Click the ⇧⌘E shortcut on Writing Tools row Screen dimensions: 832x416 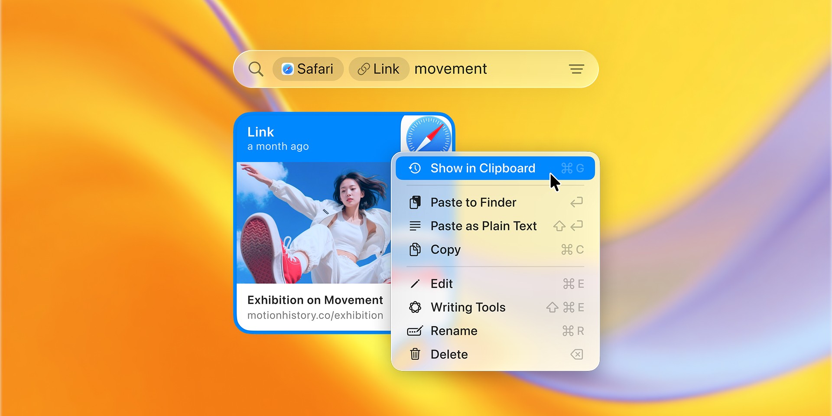click(x=565, y=307)
